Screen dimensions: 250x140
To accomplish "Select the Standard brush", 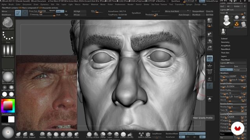I will pyautogui.click(x=43, y=135).
